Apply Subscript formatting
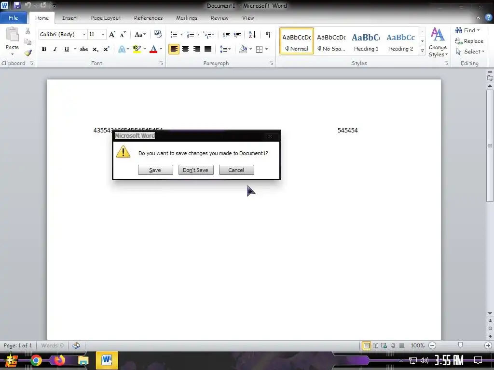Viewport: 494px width, 370px height. pyautogui.click(x=95, y=49)
